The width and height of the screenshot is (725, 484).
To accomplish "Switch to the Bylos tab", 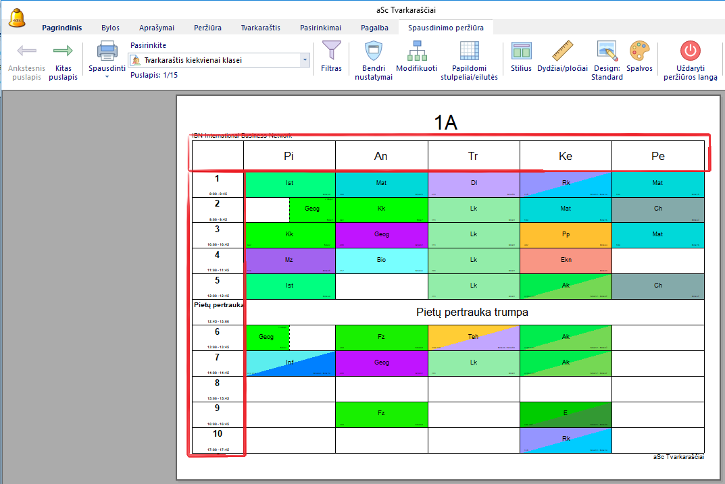I will coord(110,28).
